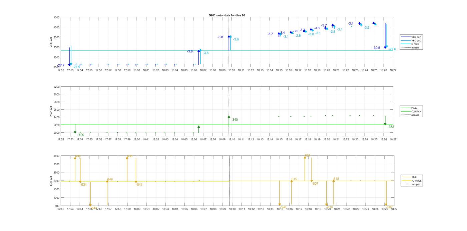Viewport: 467px width, 231px height.
Task: Click the "-634" roll data label
Action: (83, 185)
